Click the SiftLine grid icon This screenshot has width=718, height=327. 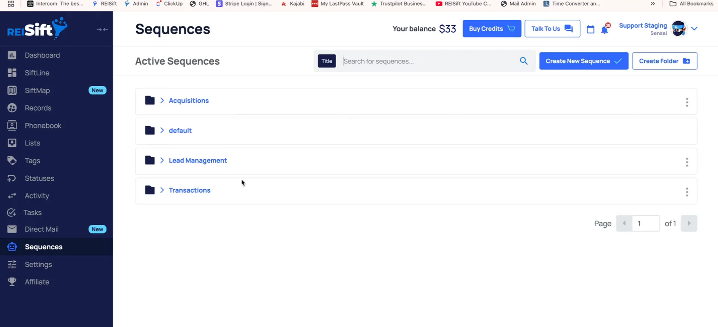(x=12, y=73)
